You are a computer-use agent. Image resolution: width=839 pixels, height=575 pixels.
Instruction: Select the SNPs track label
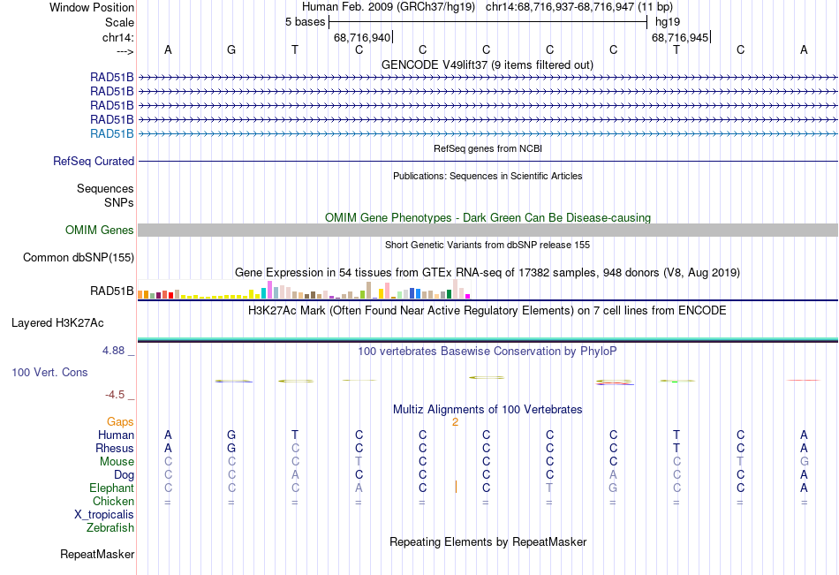(x=119, y=202)
